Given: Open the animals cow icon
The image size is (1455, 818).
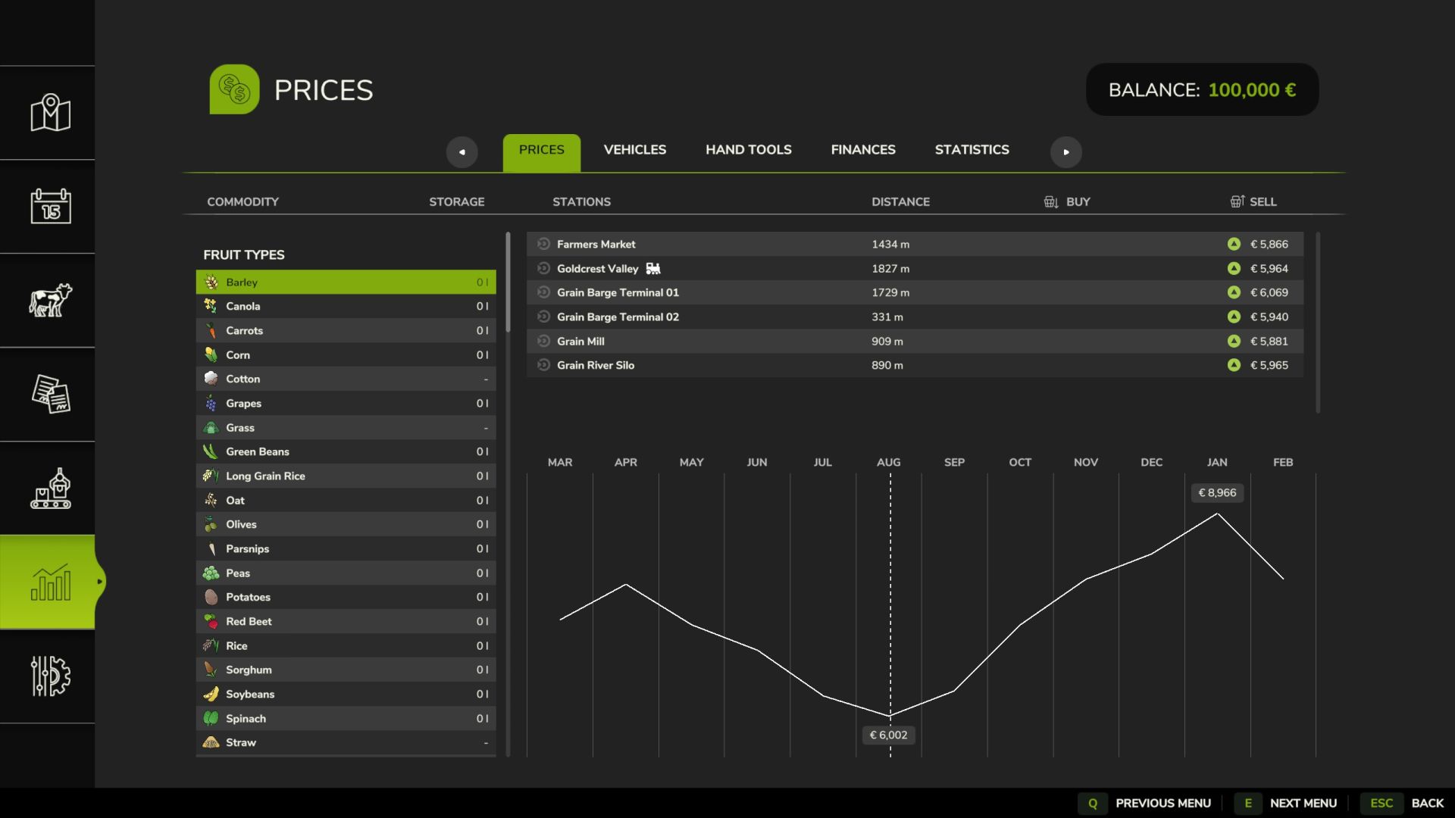Looking at the screenshot, I should (50, 300).
